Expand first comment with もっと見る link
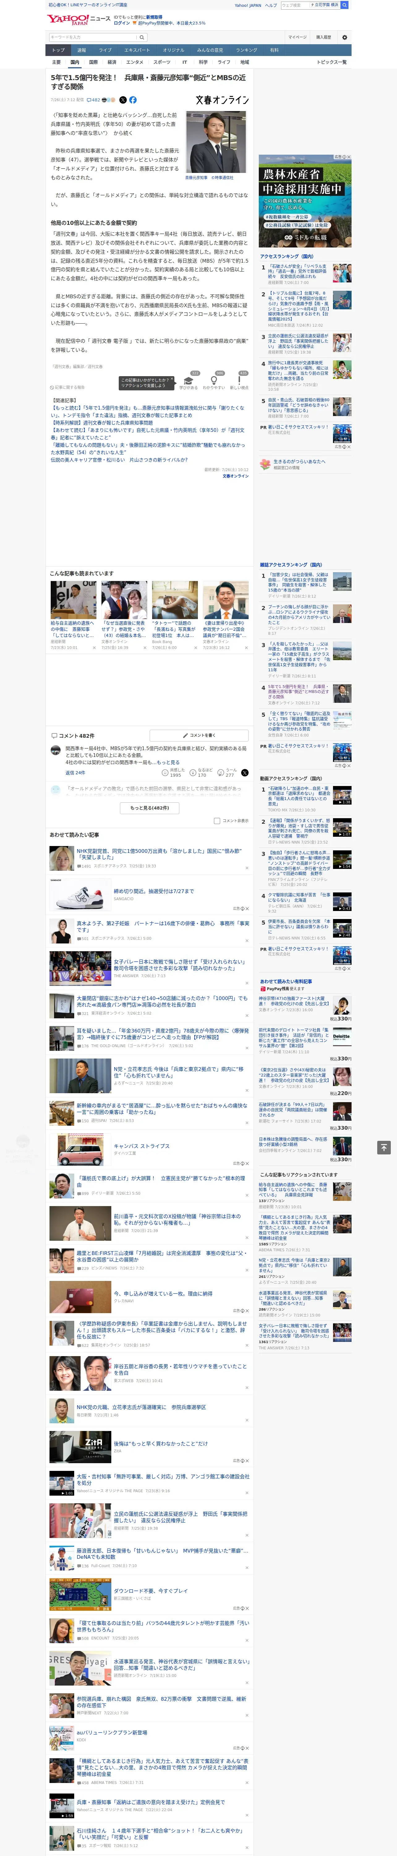397x1856 pixels. (x=168, y=762)
